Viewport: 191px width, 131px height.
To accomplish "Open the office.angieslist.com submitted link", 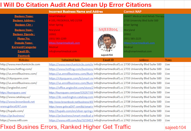I will [71, 88].
